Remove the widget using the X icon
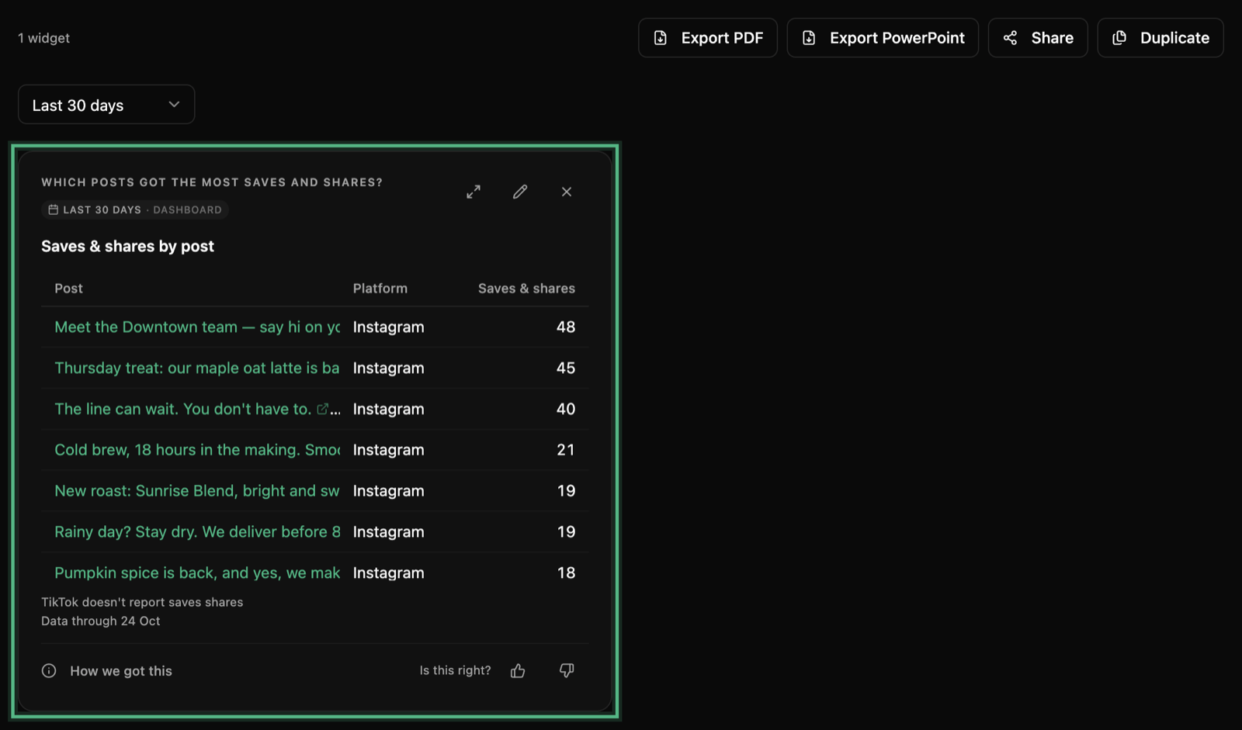Screen dimensions: 1242x730 point(567,192)
